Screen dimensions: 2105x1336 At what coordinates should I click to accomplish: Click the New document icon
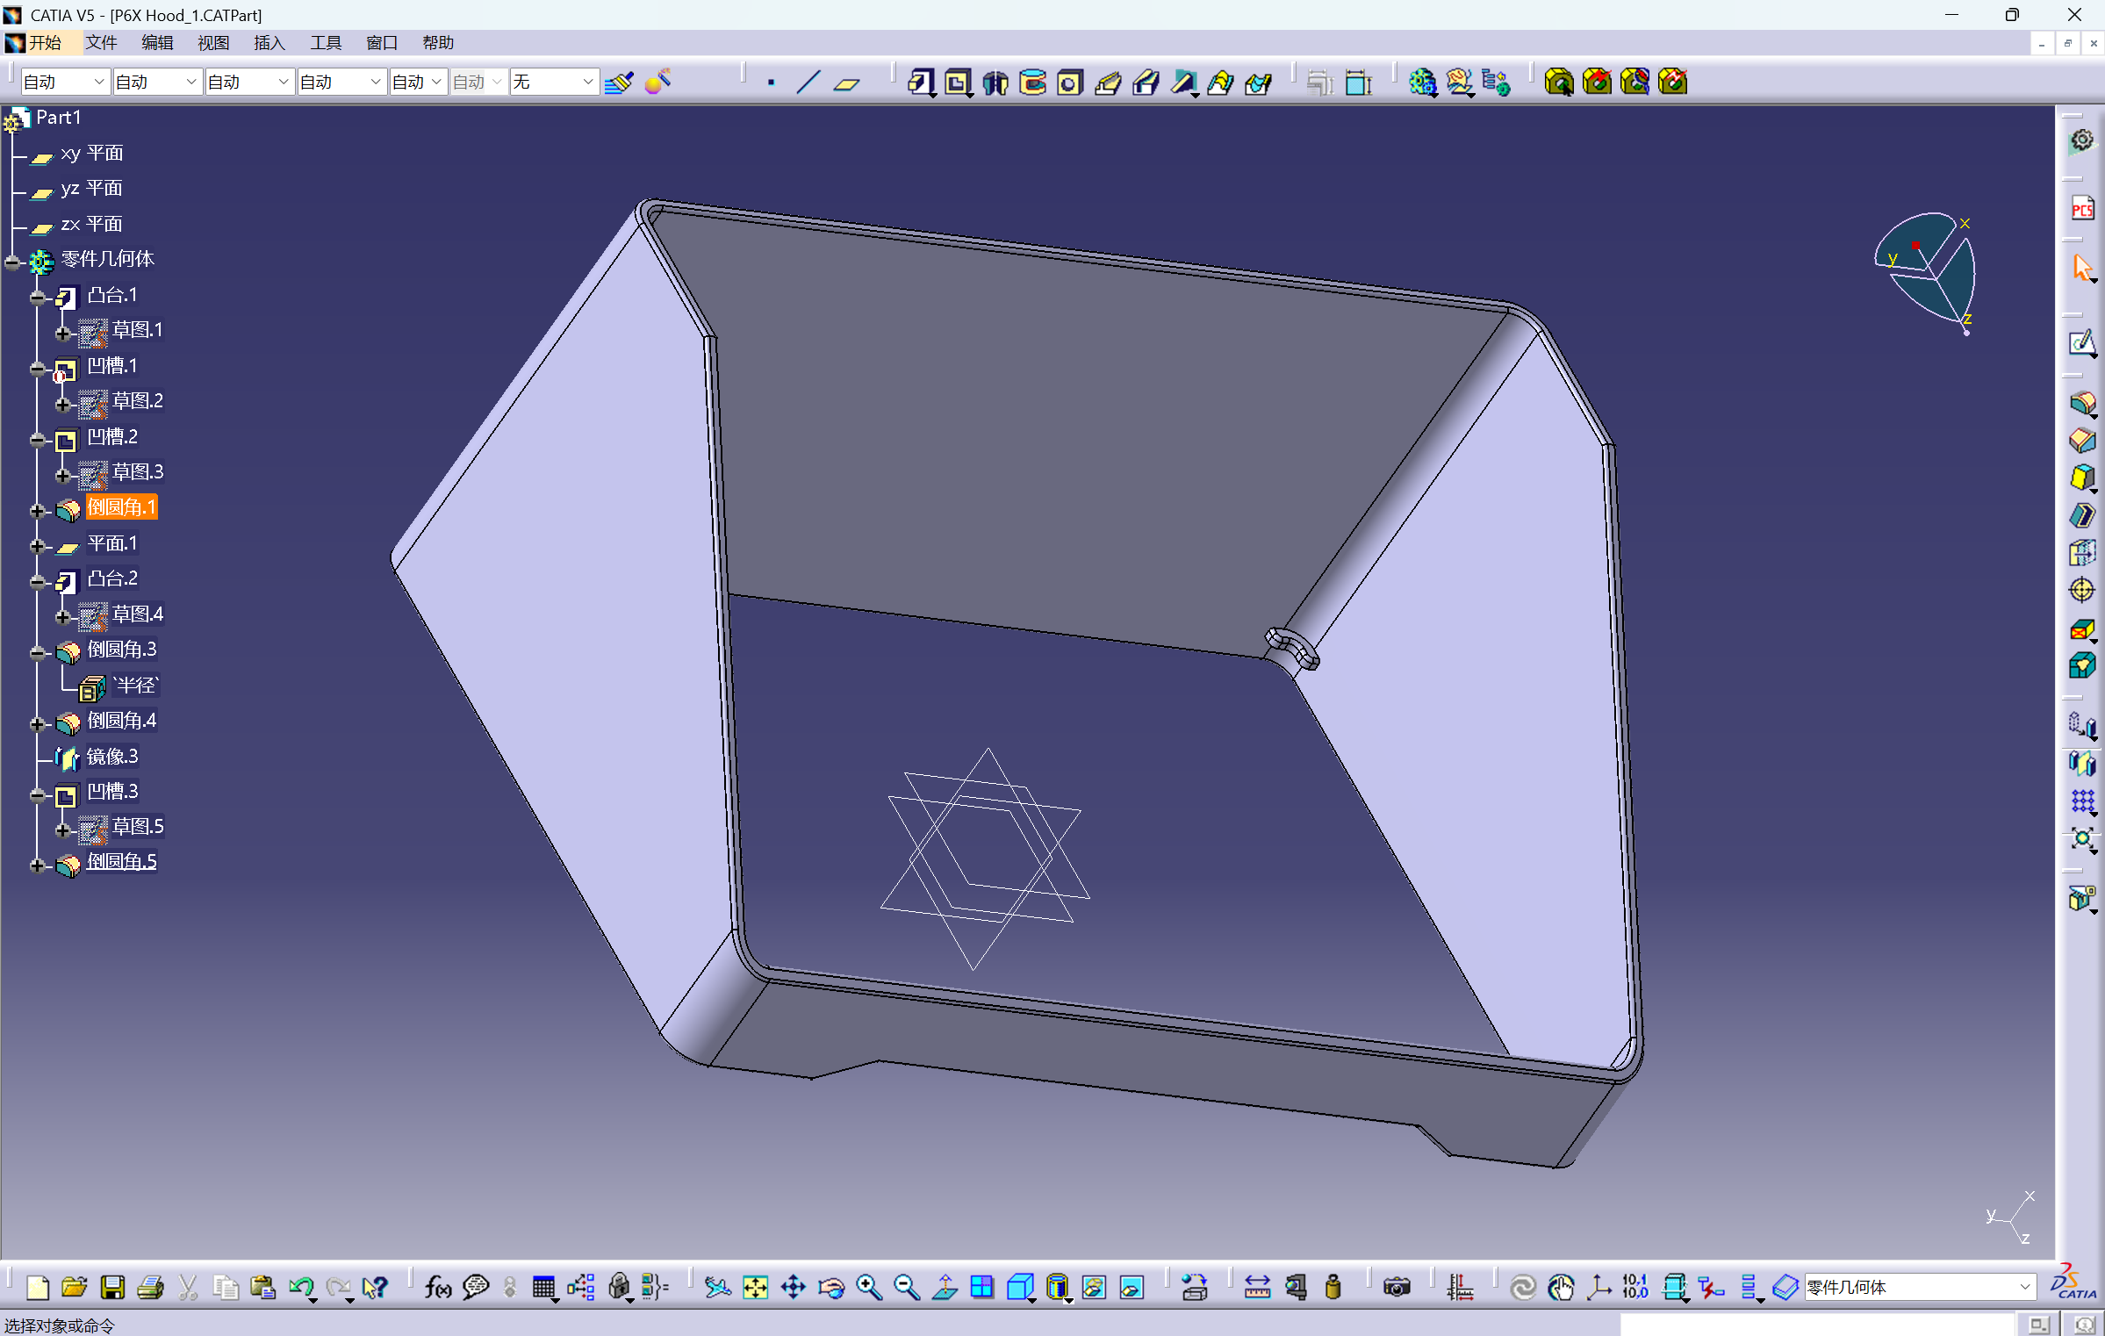pyautogui.click(x=38, y=1288)
